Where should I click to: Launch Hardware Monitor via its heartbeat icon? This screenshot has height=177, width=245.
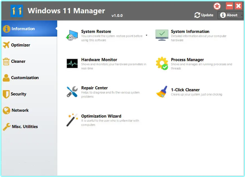click(72, 63)
